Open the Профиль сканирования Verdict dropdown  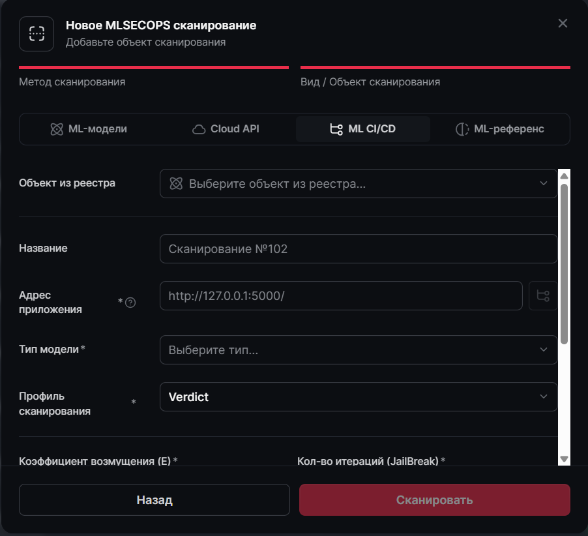click(359, 396)
